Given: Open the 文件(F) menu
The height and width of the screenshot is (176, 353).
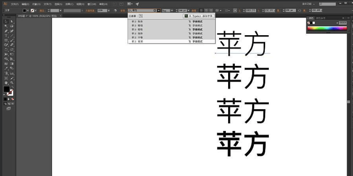Looking at the screenshot, I should [x=15, y=4].
